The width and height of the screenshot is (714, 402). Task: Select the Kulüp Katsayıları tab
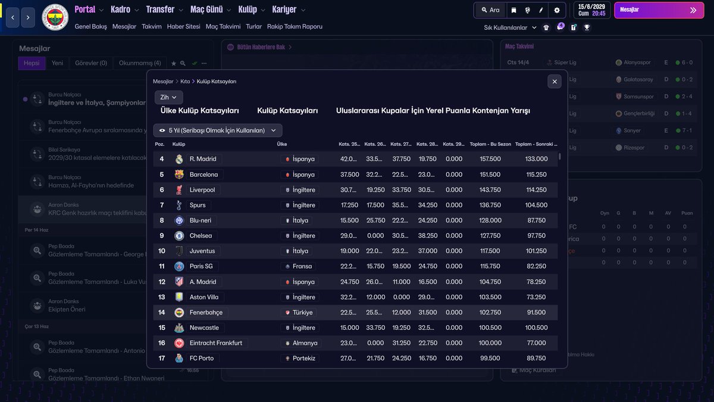click(287, 111)
